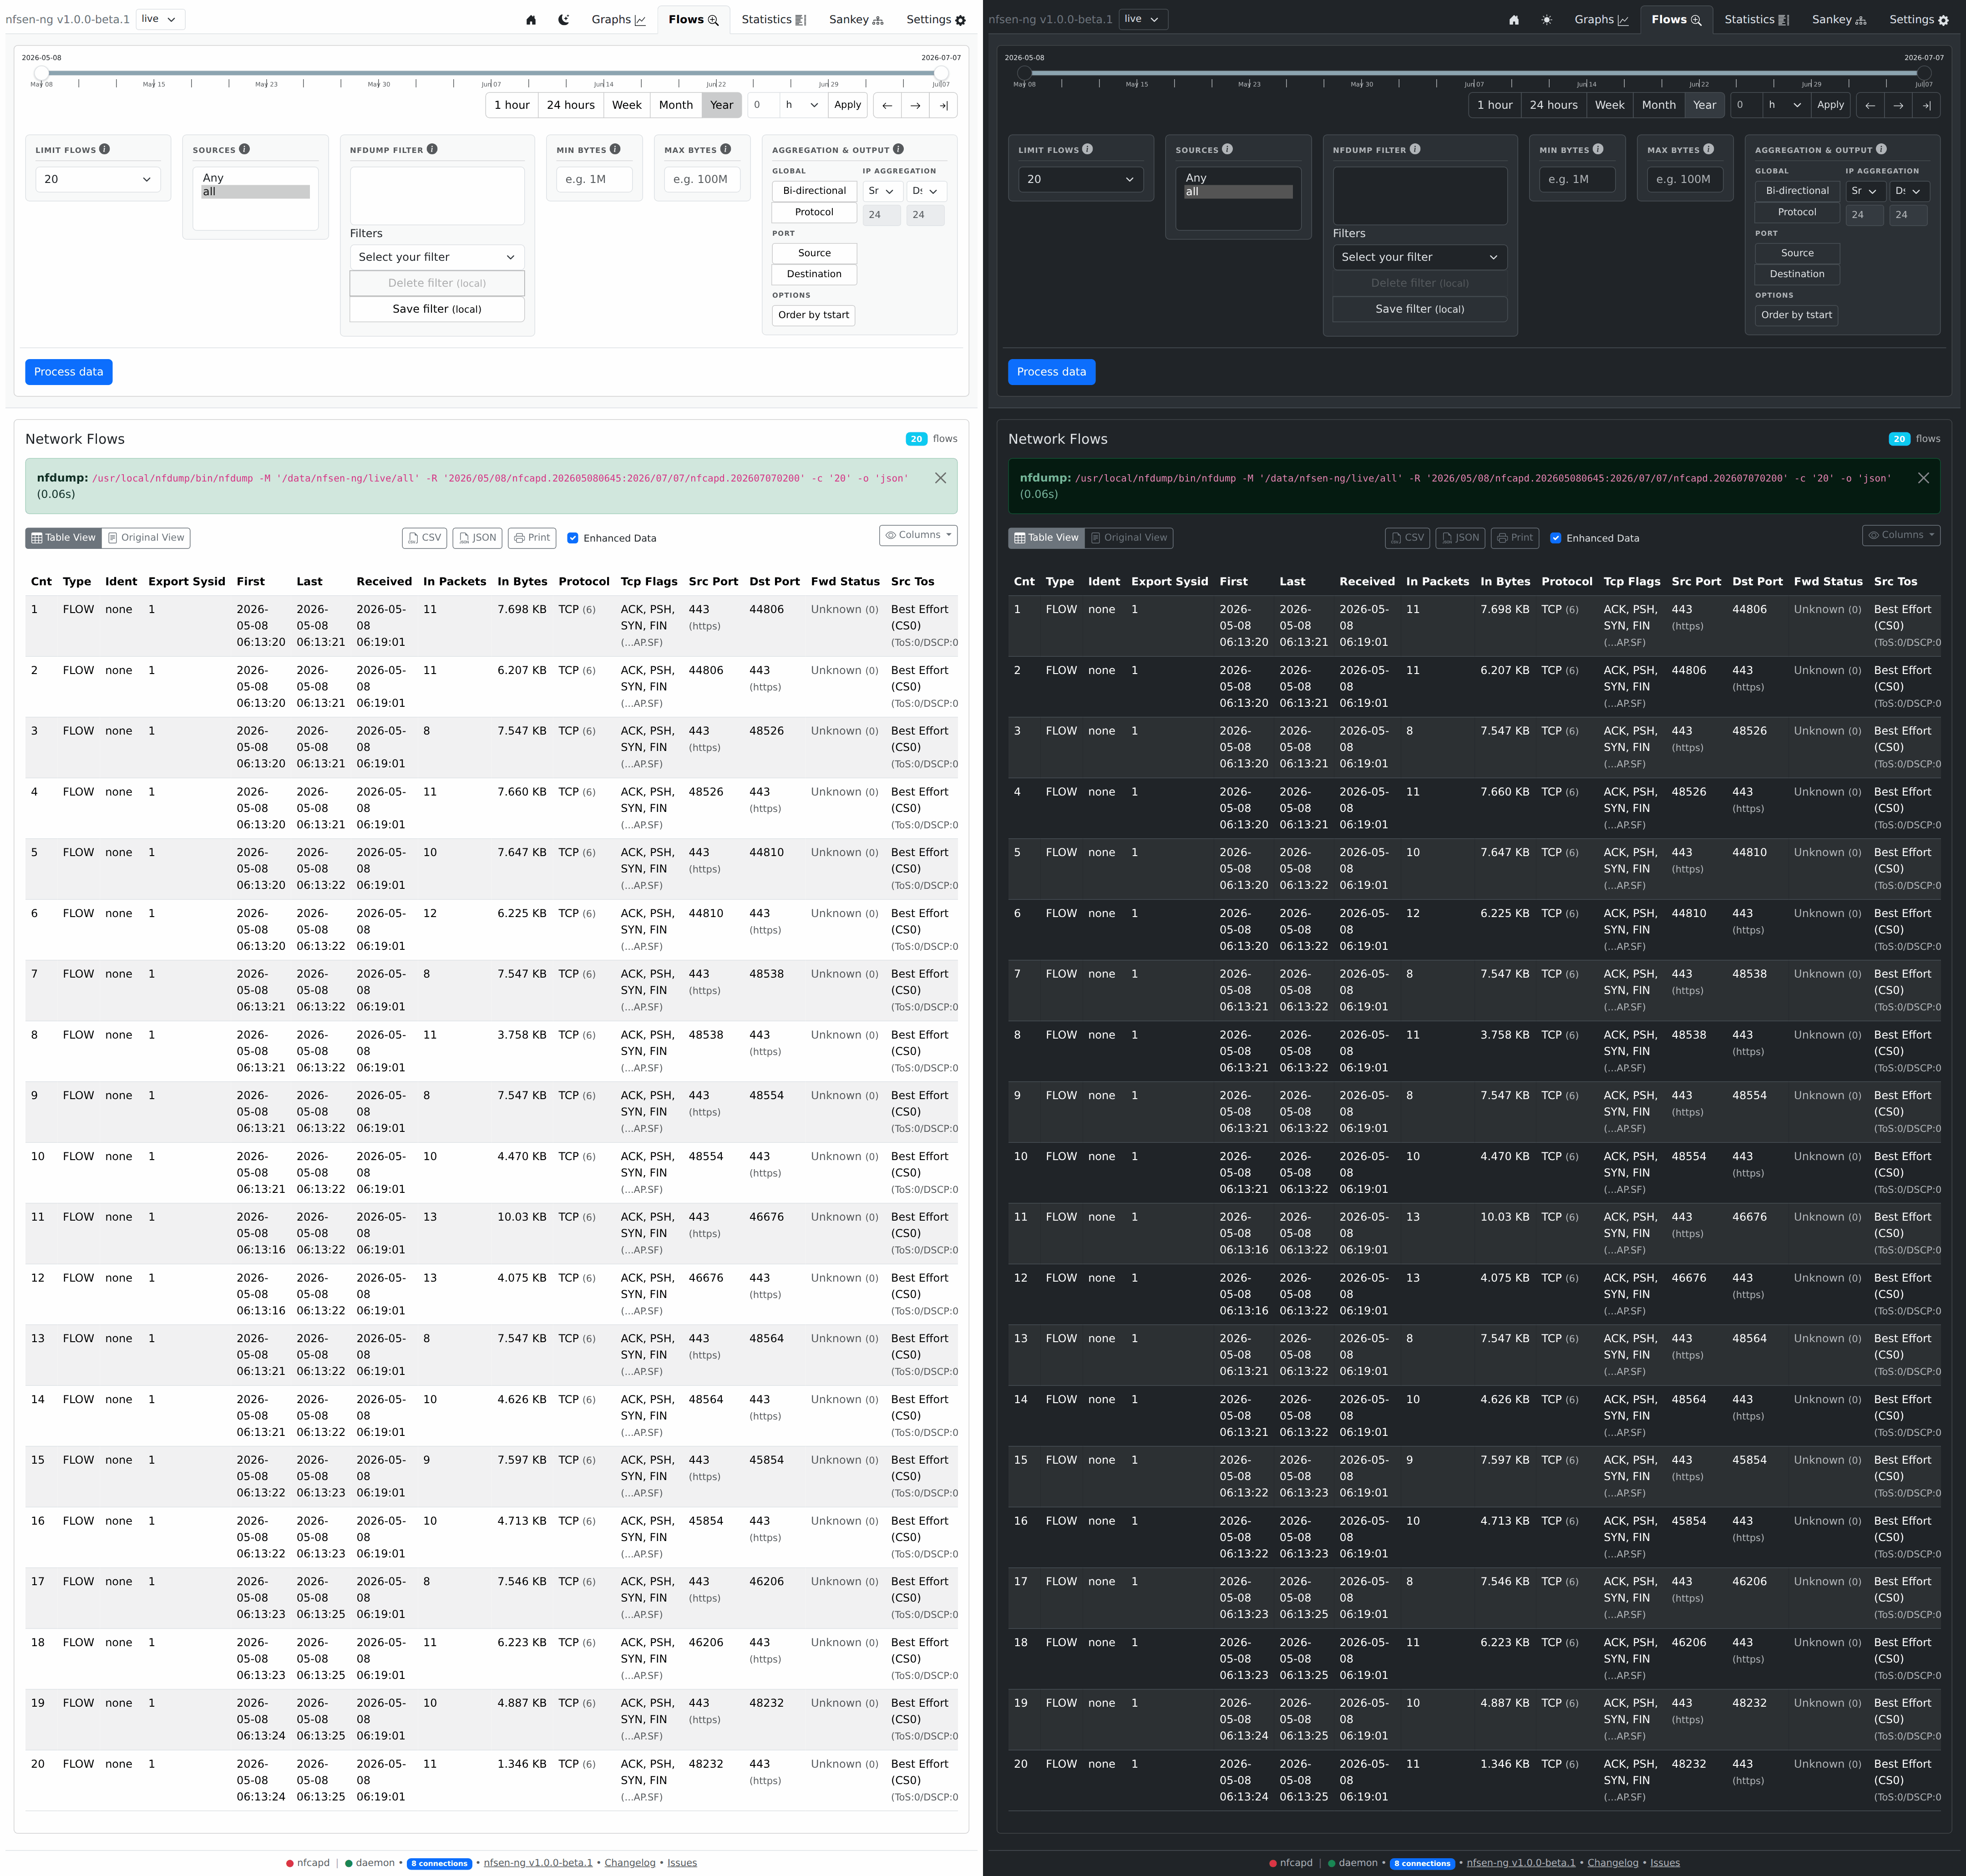Dismiss nfdump command alert in light window

(x=940, y=478)
